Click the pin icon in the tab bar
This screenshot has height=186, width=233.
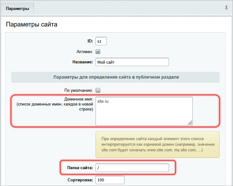coord(226,8)
